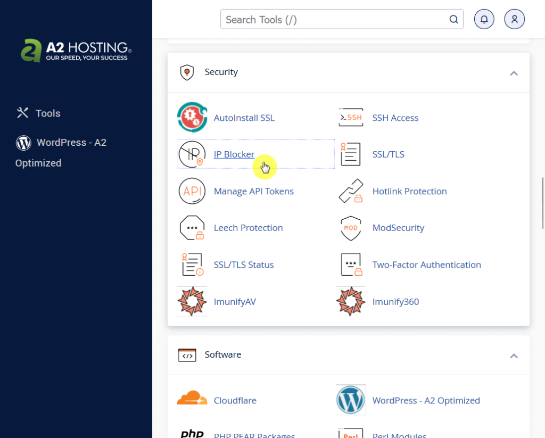Viewport: 545px width, 438px height.
Task: Open WordPress - A2 Optimized software link
Action: (426, 400)
